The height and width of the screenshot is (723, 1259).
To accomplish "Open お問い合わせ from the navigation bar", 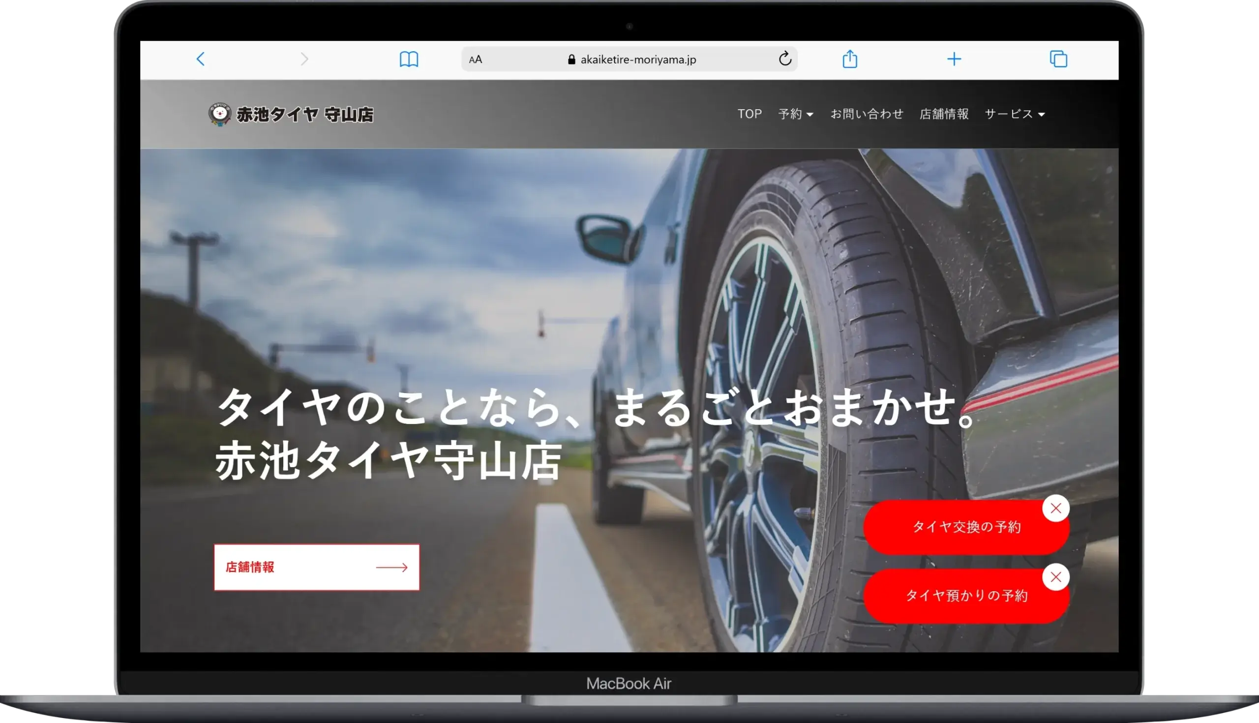I will pos(867,114).
